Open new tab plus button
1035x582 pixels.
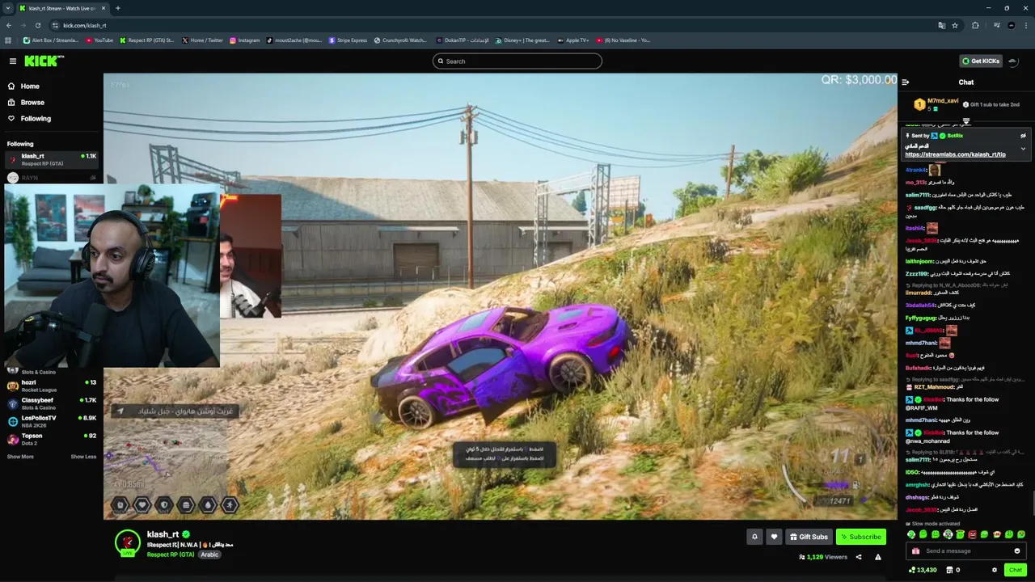[118, 8]
